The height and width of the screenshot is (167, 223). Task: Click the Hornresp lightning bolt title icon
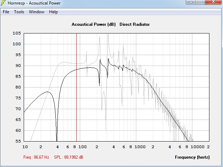click(3, 3)
